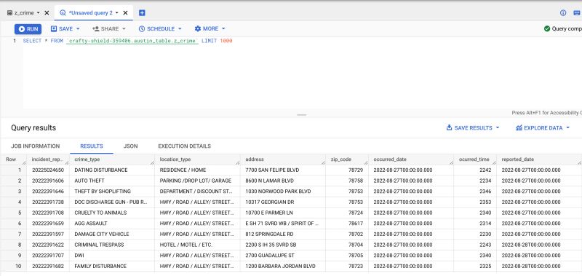Expand the EXPLORE DATA dropdown arrow

[568, 127]
